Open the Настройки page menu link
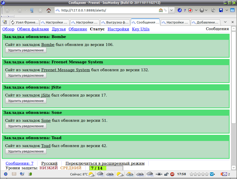The image size is (237, 179). [x=118, y=29]
